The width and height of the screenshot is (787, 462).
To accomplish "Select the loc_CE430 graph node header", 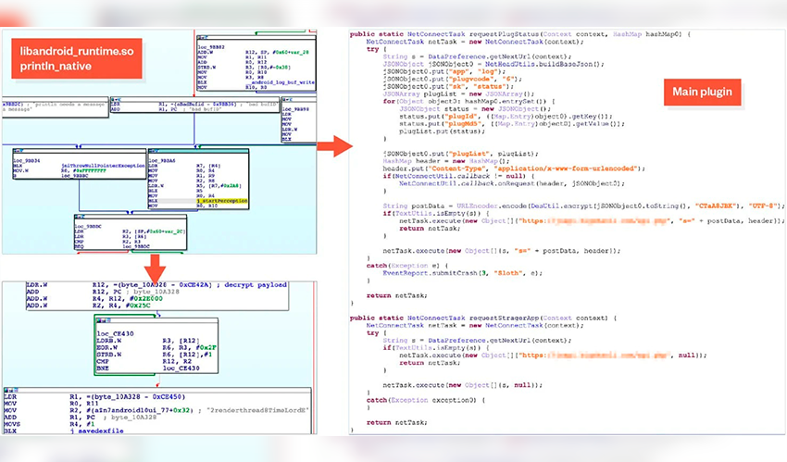I will (x=116, y=333).
